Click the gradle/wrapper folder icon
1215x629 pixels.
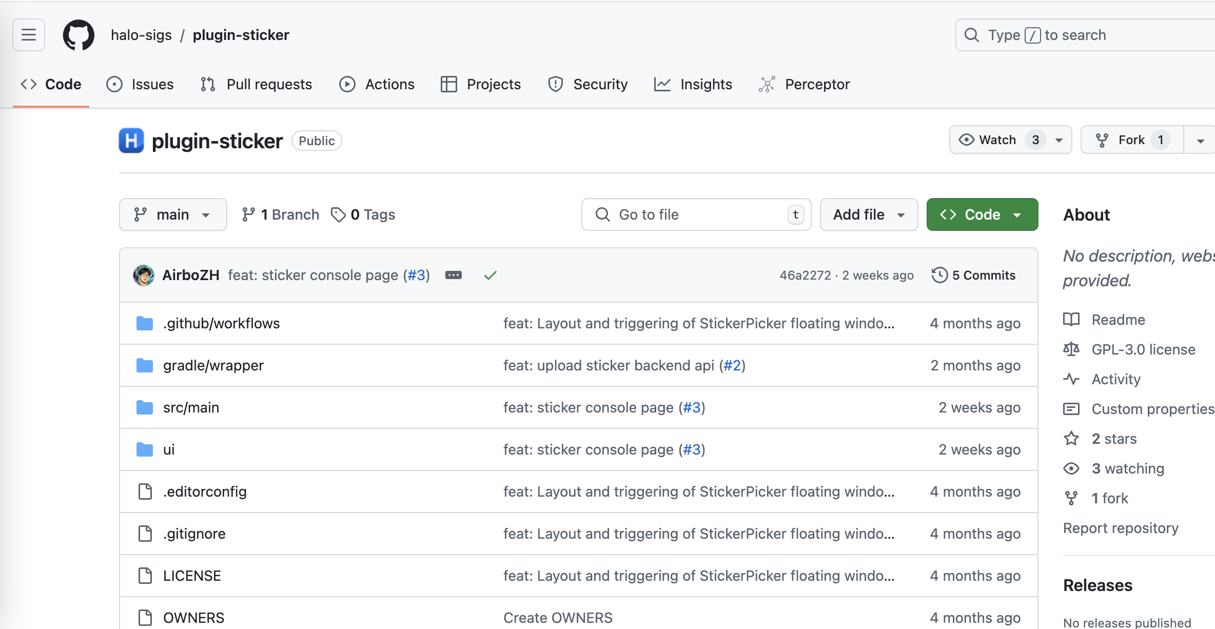(x=145, y=365)
